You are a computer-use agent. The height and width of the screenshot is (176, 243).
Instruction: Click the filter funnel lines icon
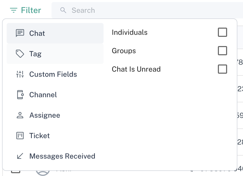coord(14,10)
